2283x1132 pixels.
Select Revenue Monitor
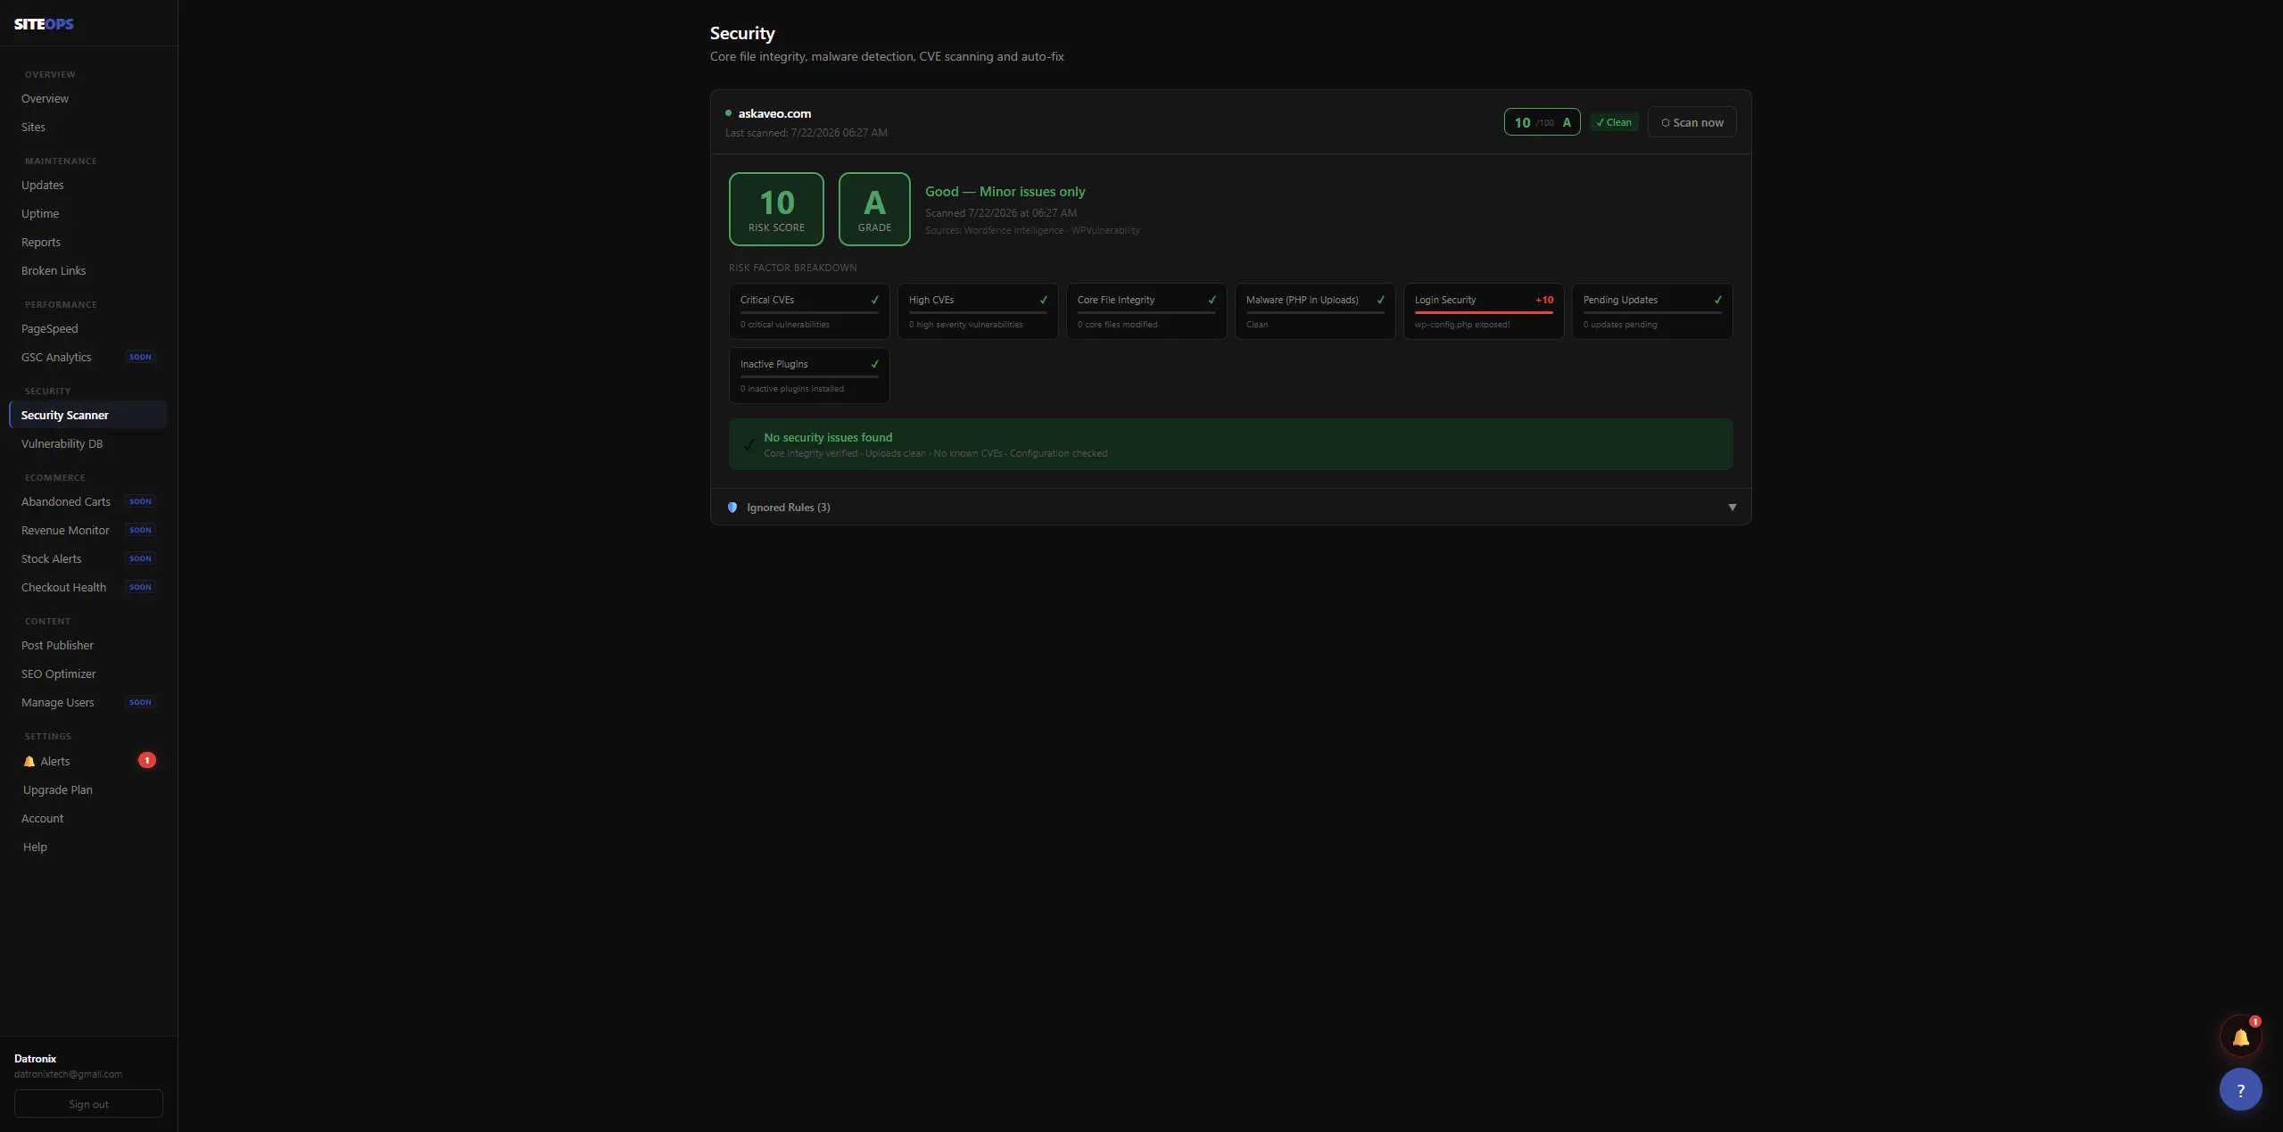65,530
